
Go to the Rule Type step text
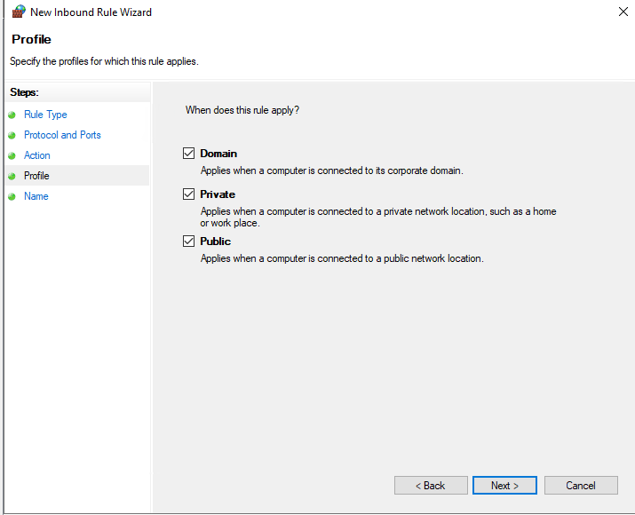tap(45, 115)
